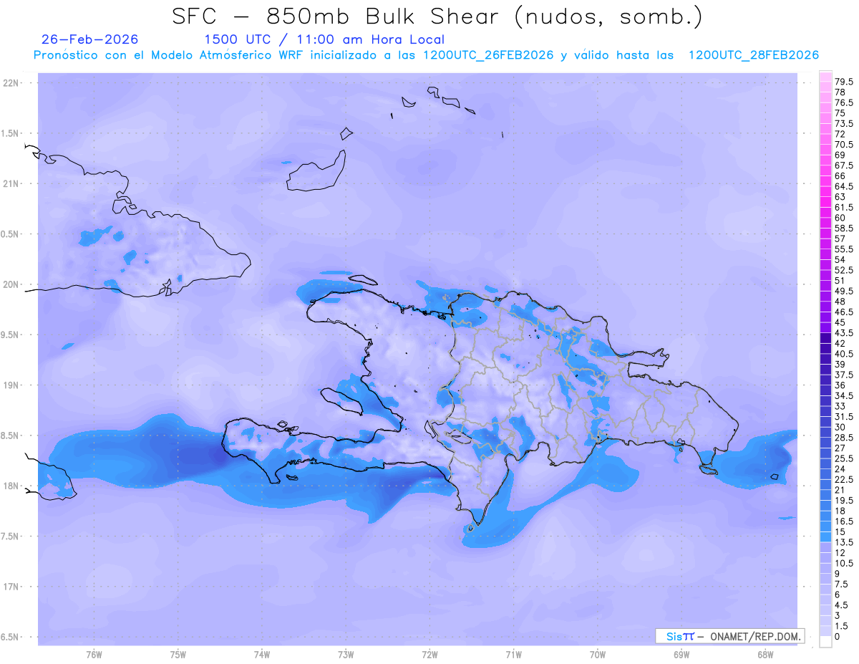Viewport: 859px width, 664px height.
Task: Click the longitude axis label "69W"
Action: [681, 655]
